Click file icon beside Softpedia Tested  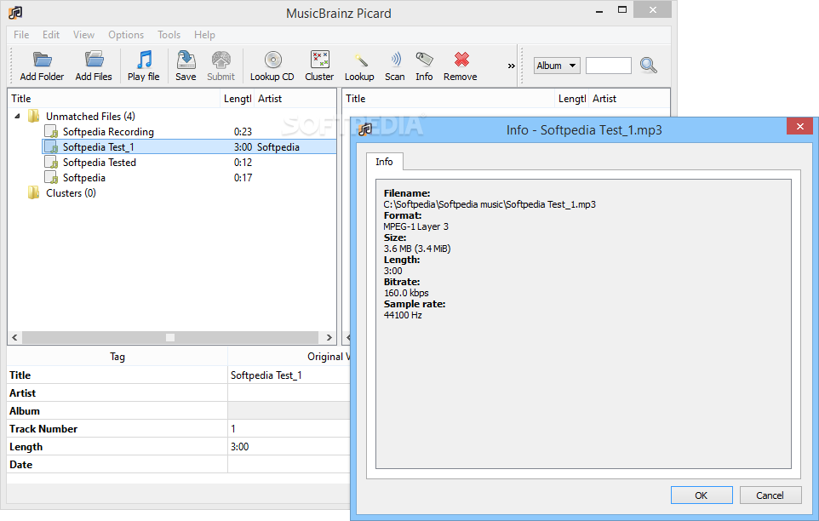pos(51,163)
